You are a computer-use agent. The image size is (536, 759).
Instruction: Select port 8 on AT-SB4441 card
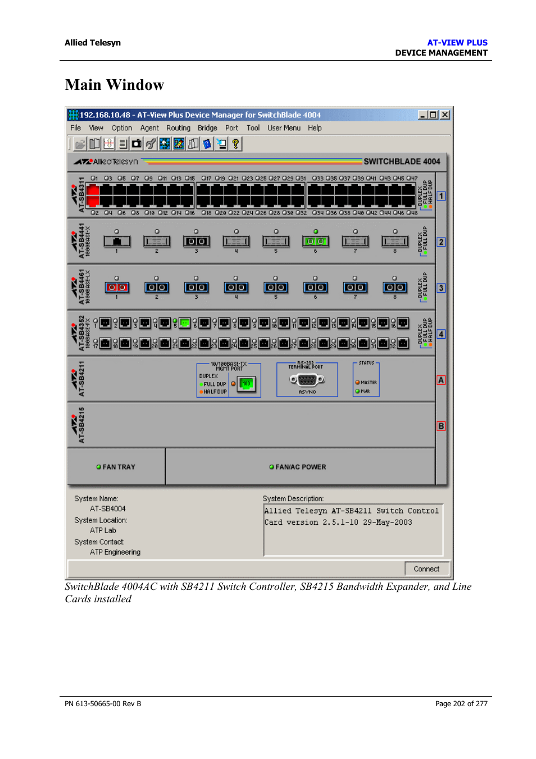[395, 241]
